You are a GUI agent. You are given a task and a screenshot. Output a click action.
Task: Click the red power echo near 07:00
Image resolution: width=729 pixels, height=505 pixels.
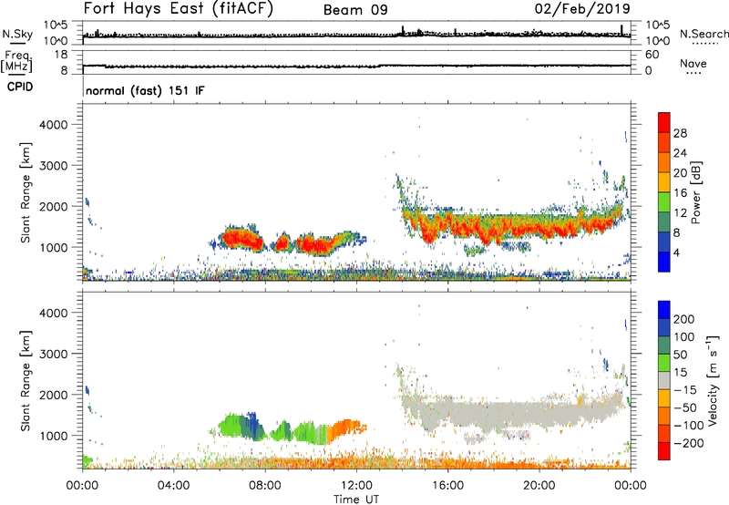[x=240, y=240]
